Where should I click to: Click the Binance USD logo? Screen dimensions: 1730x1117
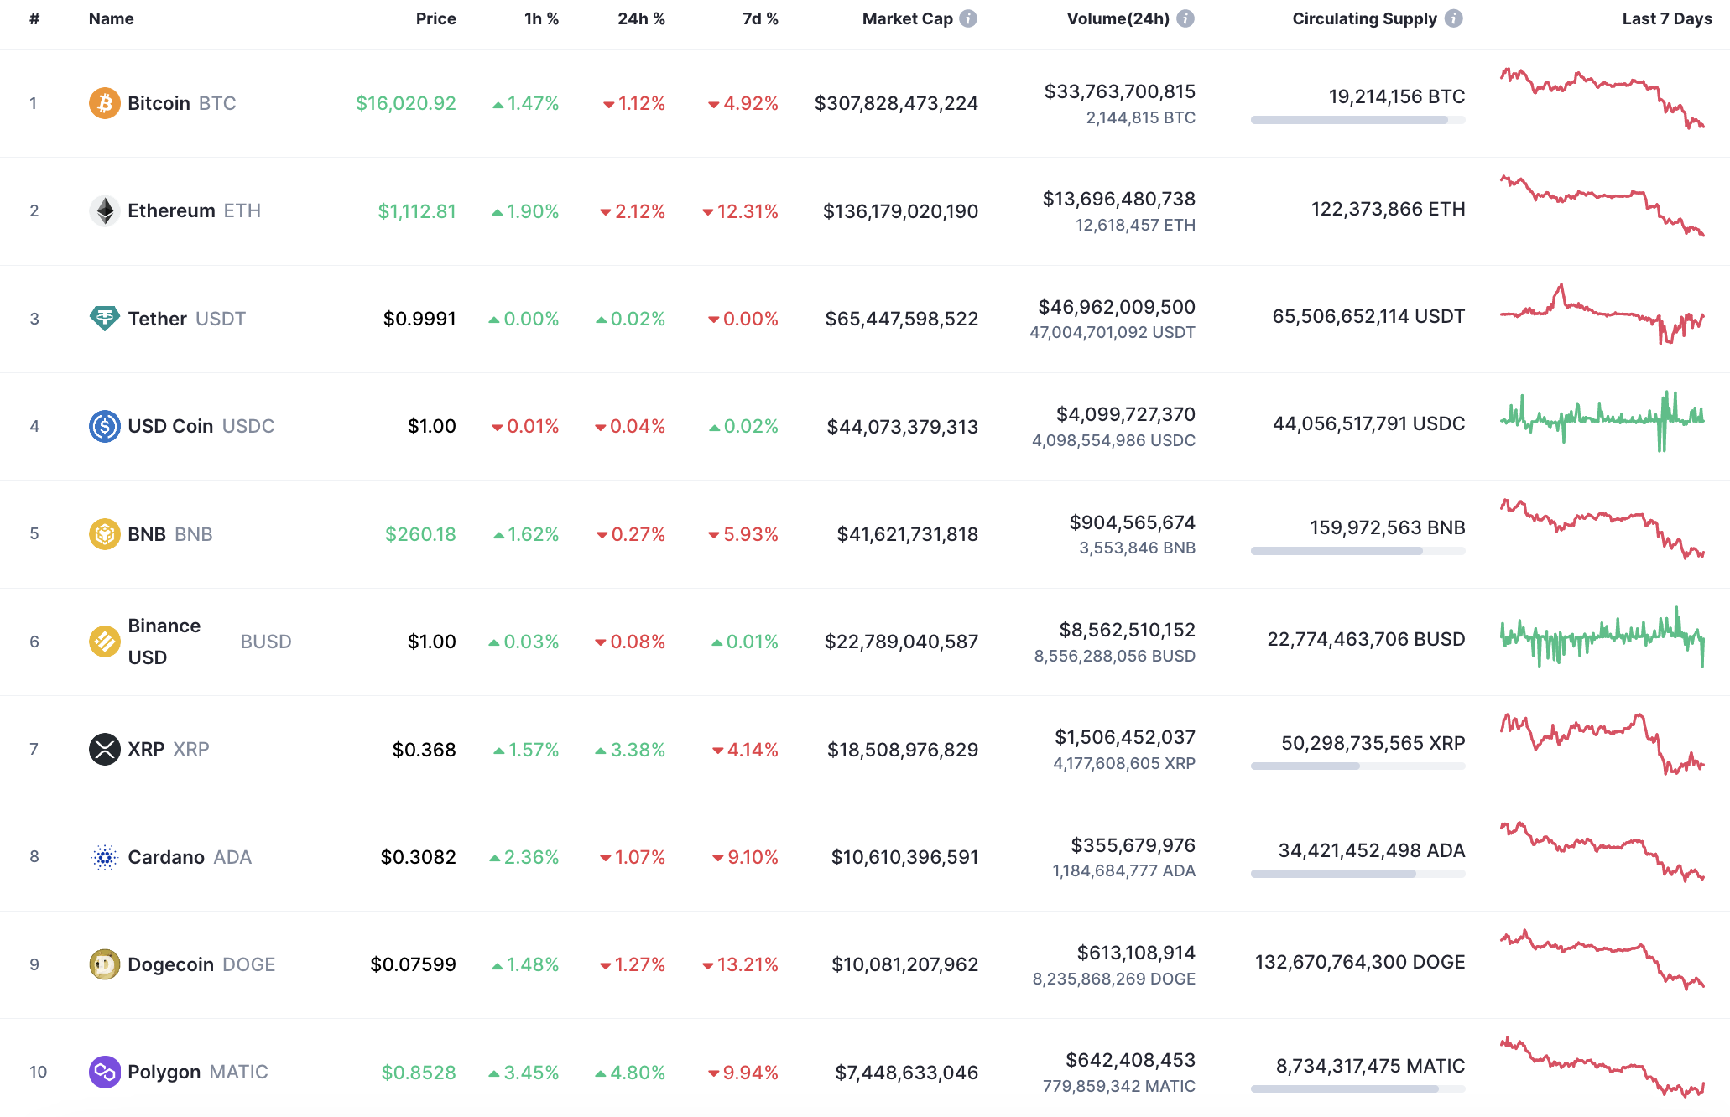pyautogui.click(x=104, y=641)
